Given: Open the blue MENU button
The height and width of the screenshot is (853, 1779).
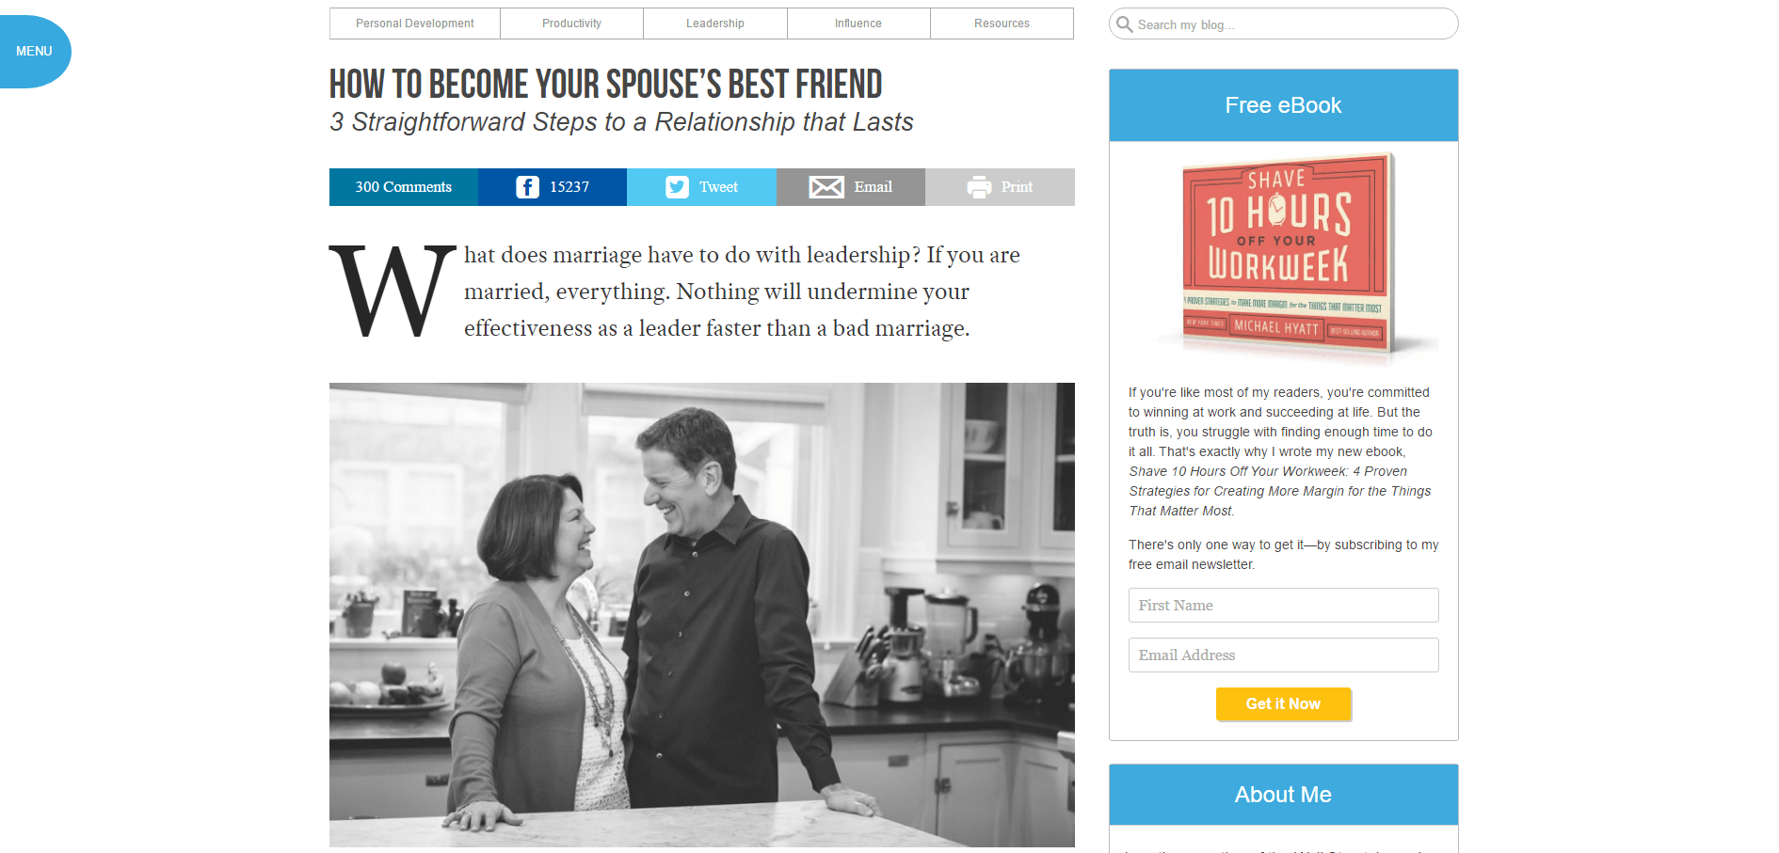Looking at the screenshot, I should (34, 51).
